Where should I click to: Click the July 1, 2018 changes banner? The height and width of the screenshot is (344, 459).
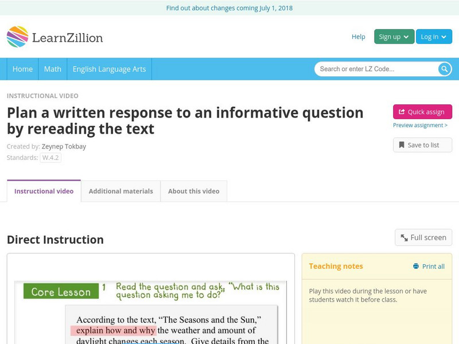pyautogui.click(x=229, y=8)
